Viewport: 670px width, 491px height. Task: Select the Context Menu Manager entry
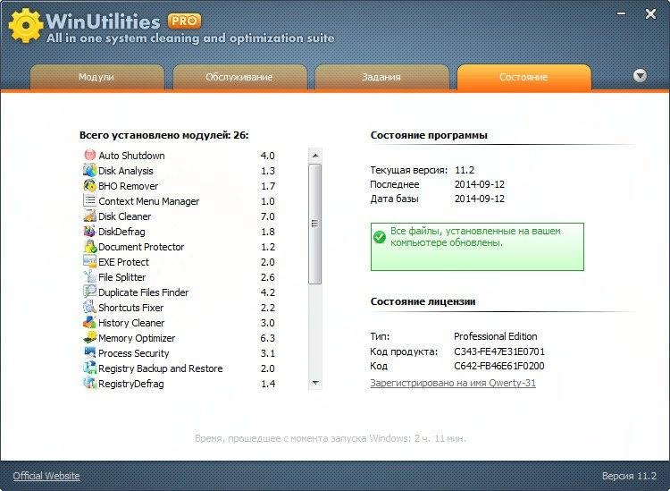pos(180,201)
